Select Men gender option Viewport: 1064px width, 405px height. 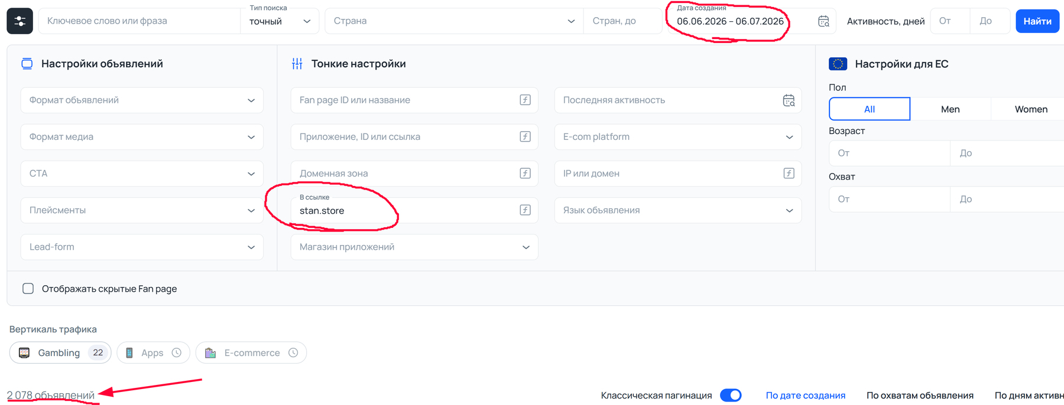tap(951, 109)
